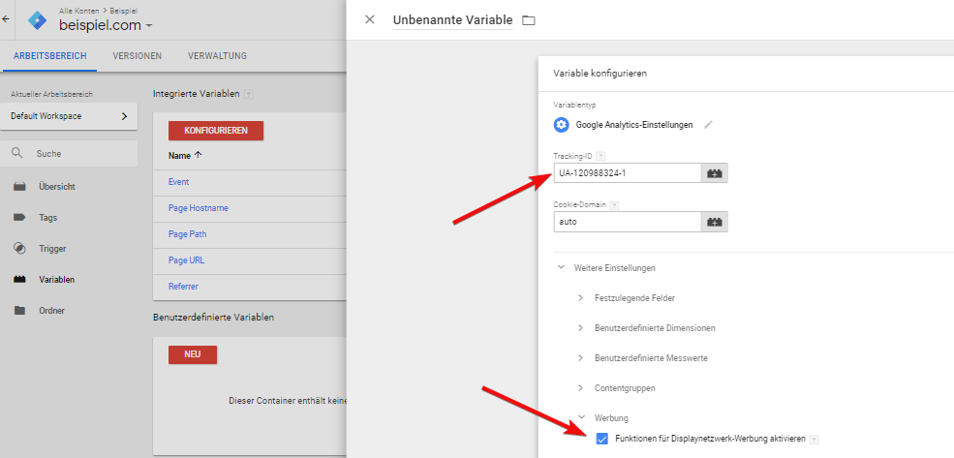Collapse the Werbung section

click(x=603, y=418)
